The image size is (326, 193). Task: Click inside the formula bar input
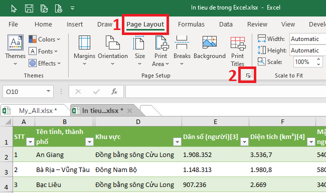point(226,91)
